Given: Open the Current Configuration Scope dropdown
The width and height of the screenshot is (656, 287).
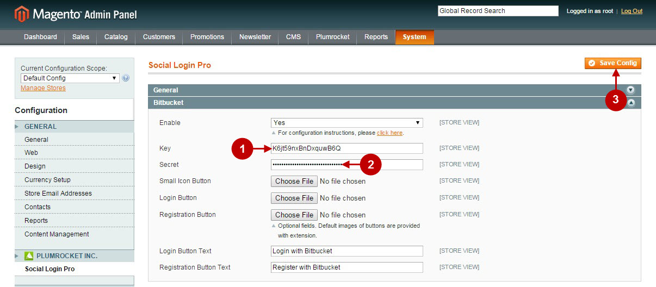Looking at the screenshot, I should [x=70, y=78].
